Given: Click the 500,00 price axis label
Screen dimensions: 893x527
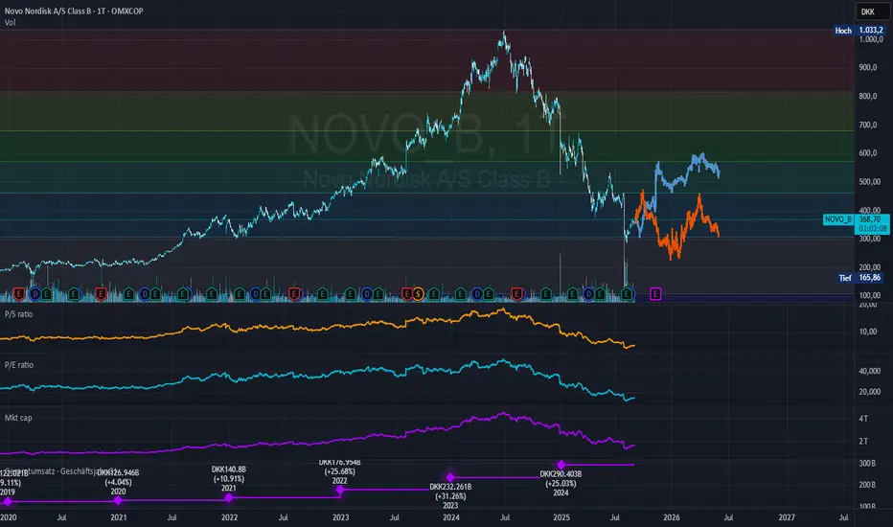Looking at the screenshot, I should [870, 182].
